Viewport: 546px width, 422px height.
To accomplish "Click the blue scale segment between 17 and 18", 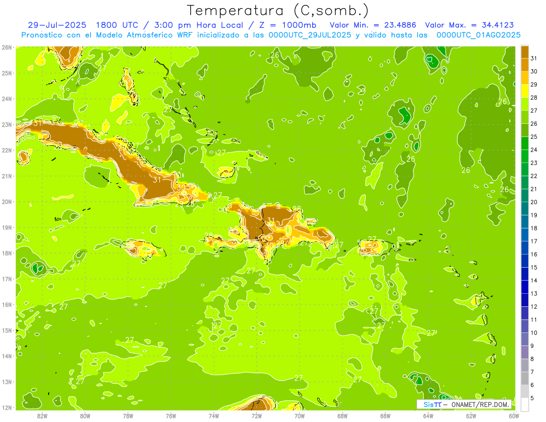I will pyautogui.click(x=525, y=234).
